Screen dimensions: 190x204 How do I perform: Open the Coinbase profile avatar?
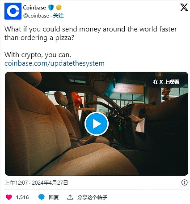click(13, 11)
